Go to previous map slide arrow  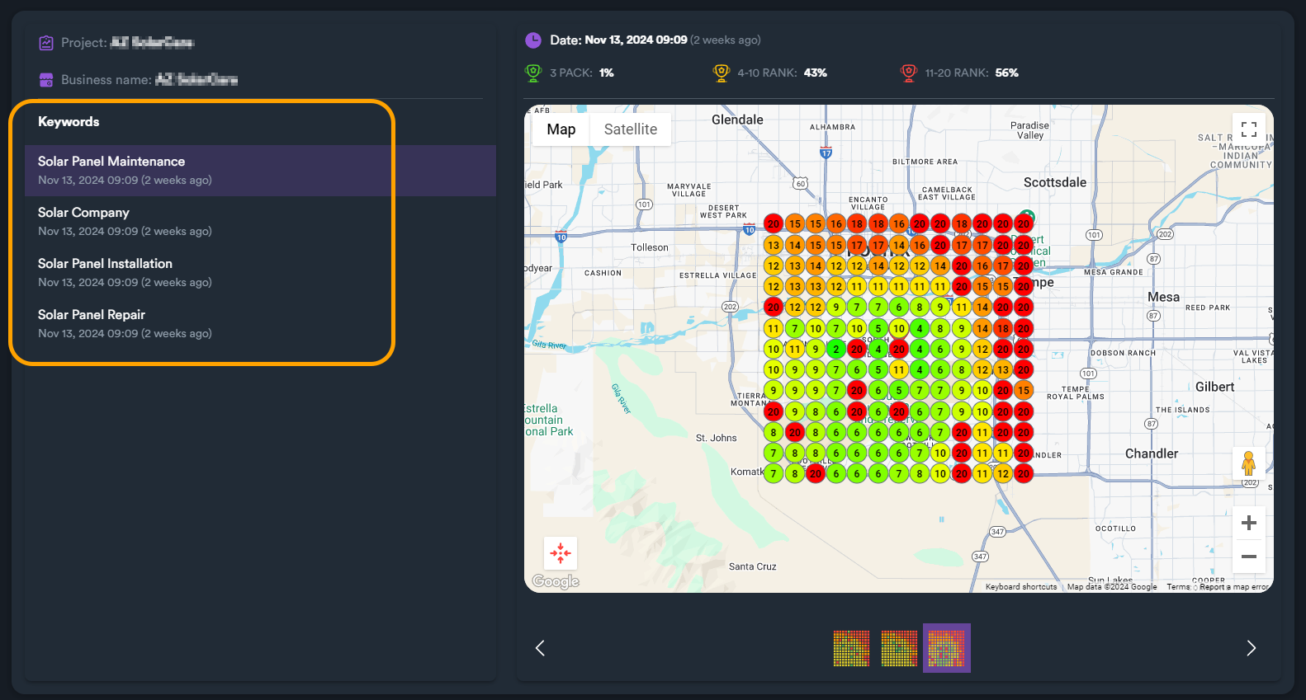540,648
